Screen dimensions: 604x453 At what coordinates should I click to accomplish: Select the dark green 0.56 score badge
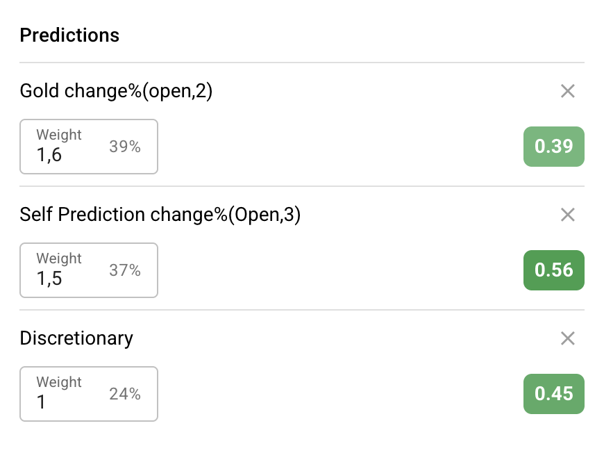553,270
